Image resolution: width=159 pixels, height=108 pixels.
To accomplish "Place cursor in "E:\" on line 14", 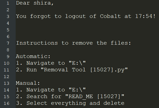I will coord(77,90).
